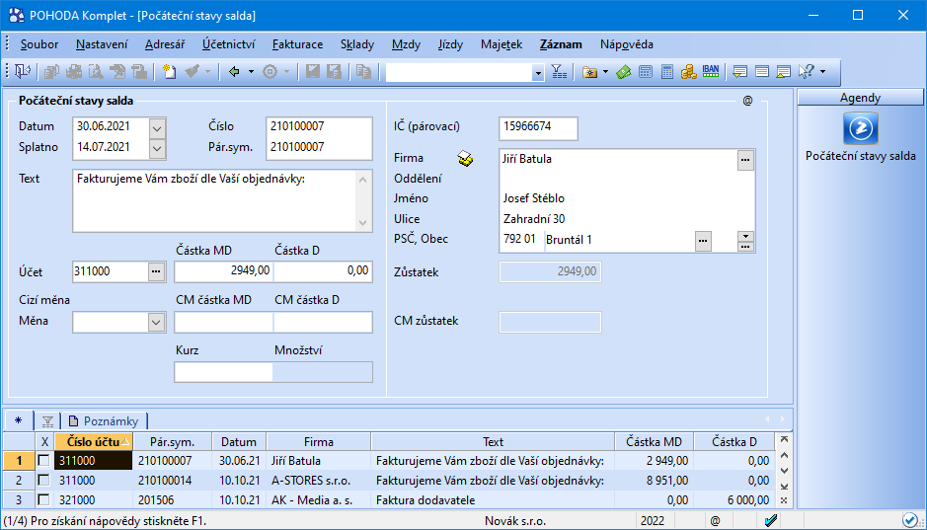Image resolution: width=927 pixels, height=530 pixels.
Task: Click the Částka MD column header
Action: point(654,441)
